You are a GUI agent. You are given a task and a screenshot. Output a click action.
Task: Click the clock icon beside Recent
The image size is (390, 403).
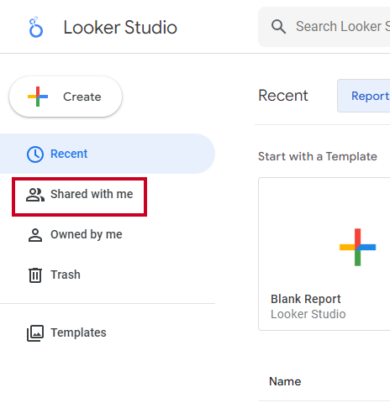(x=35, y=154)
